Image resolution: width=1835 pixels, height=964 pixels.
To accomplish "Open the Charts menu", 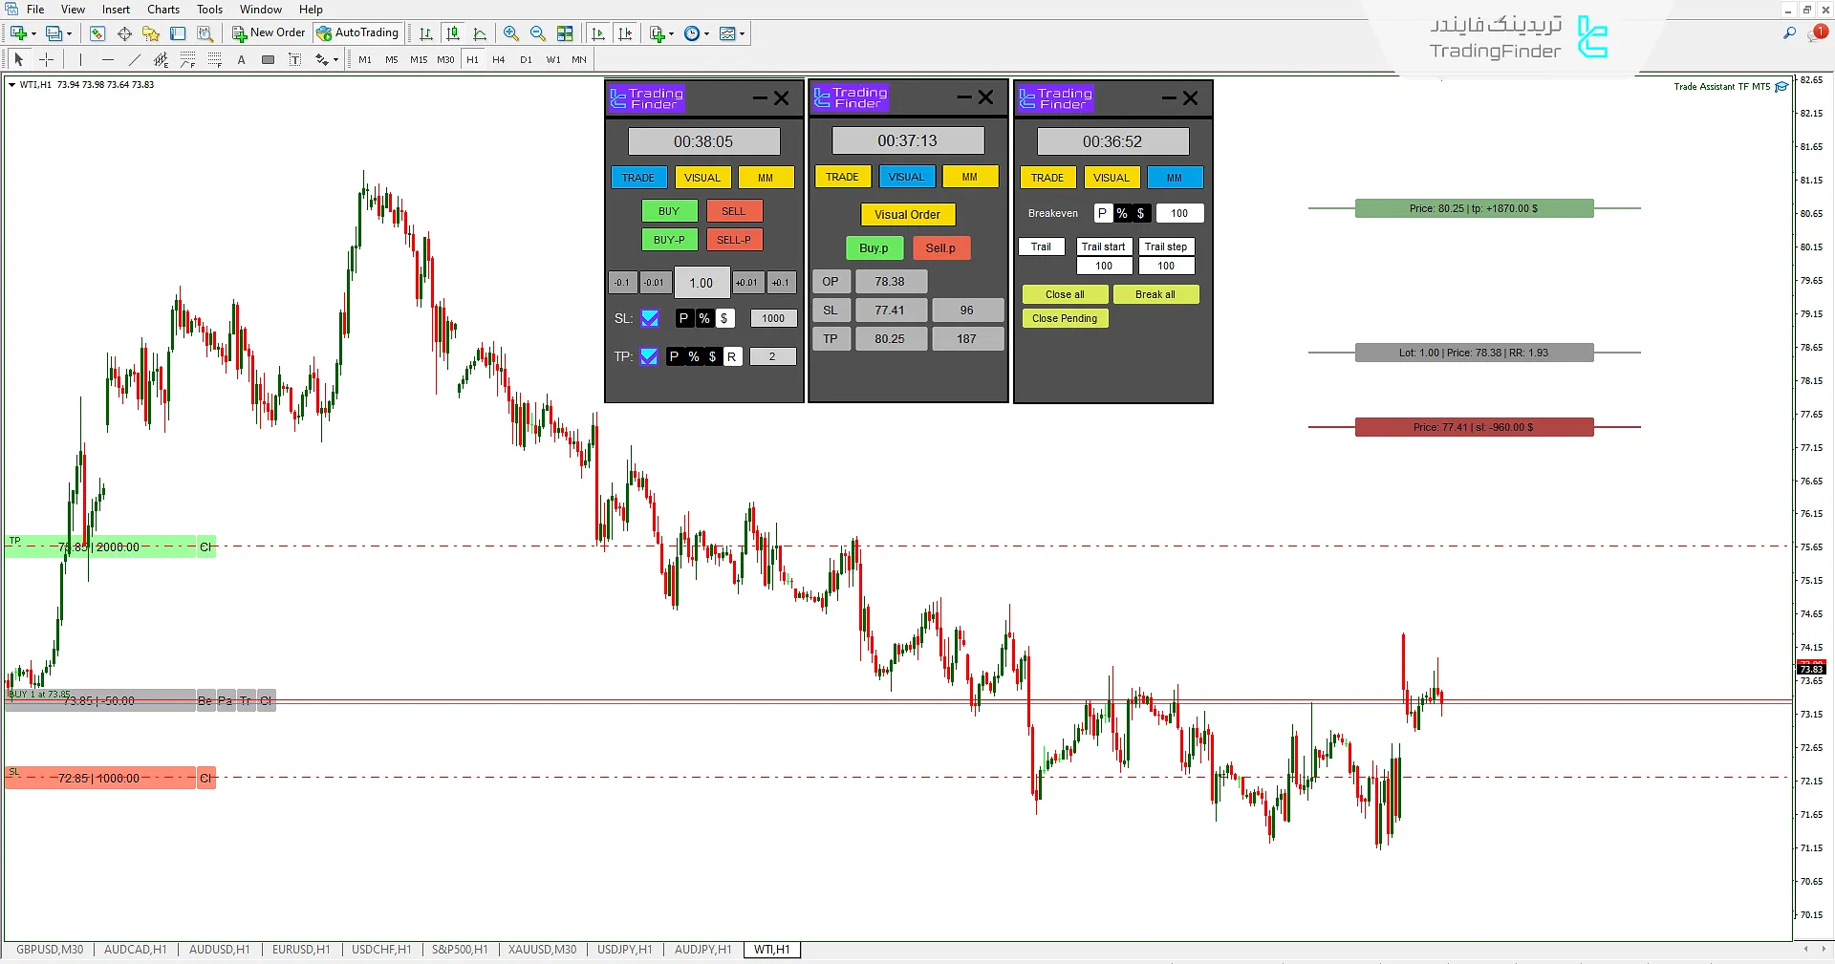I will [162, 9].
